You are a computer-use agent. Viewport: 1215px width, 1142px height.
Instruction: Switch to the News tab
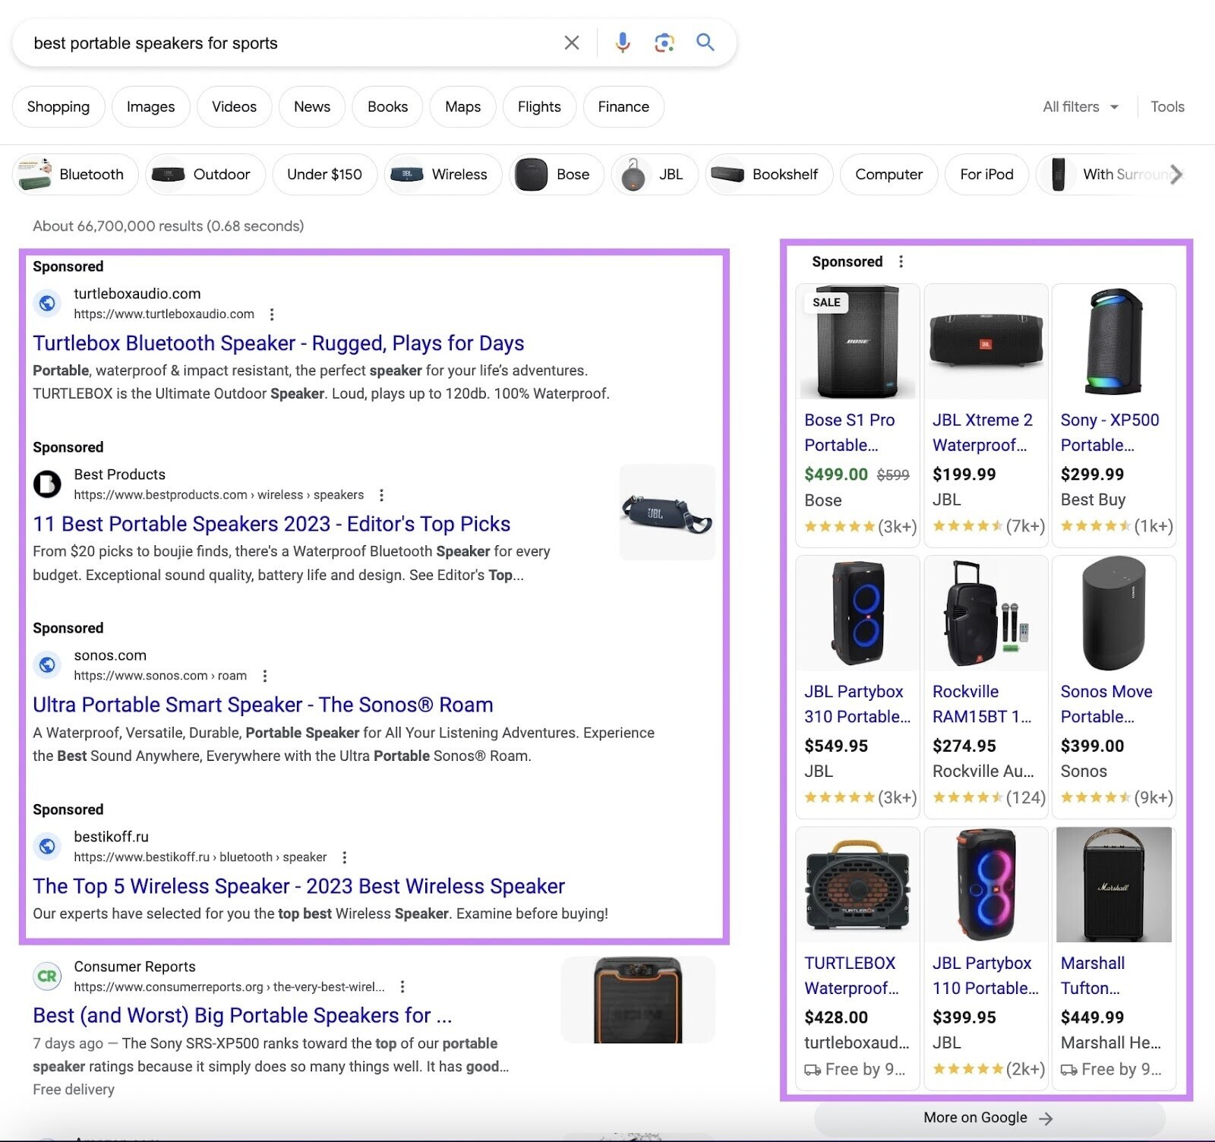coord(311,106)
